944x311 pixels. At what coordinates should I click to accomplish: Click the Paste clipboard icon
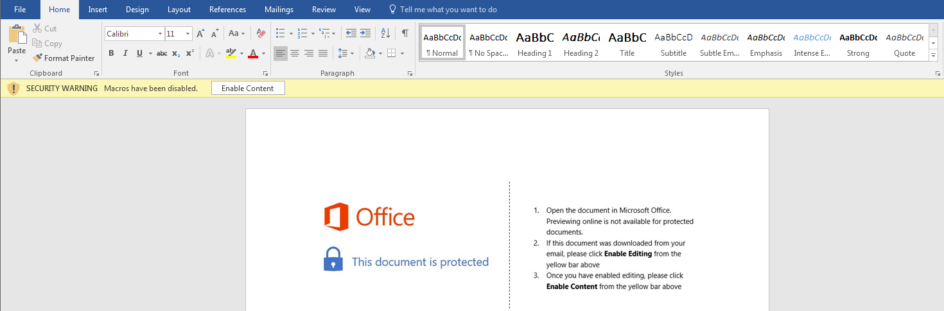coord(17,33)
